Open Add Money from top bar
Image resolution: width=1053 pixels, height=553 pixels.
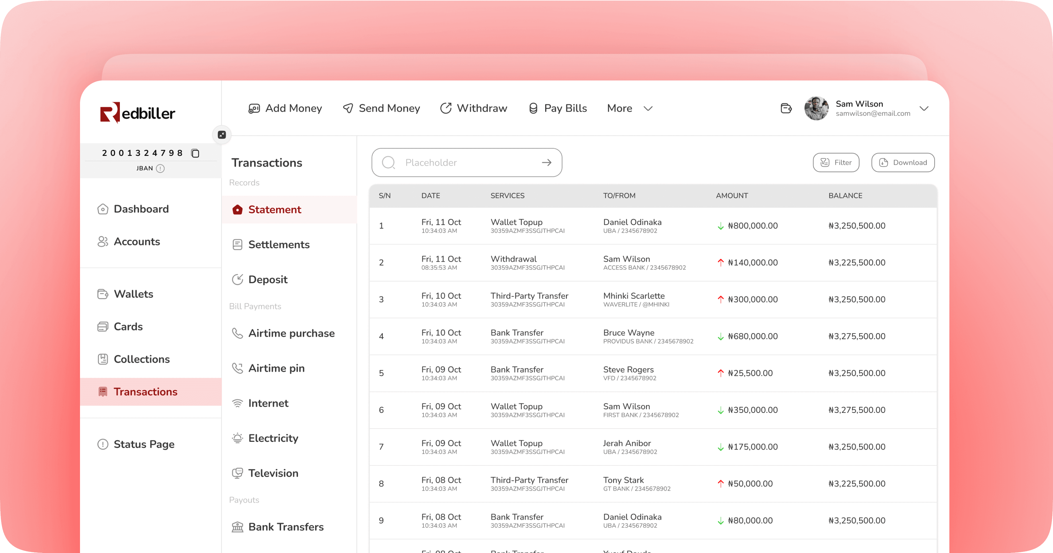point(285,108)
